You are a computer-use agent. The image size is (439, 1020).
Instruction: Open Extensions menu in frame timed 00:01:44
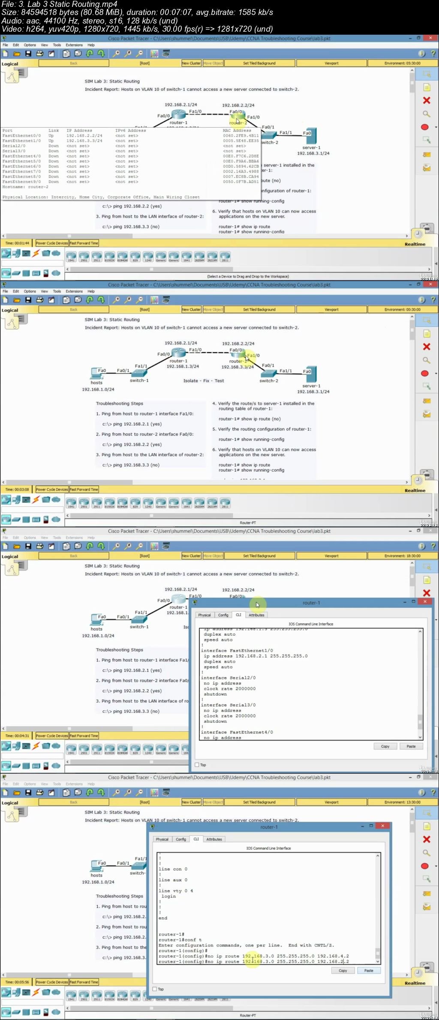pos(74,45)
